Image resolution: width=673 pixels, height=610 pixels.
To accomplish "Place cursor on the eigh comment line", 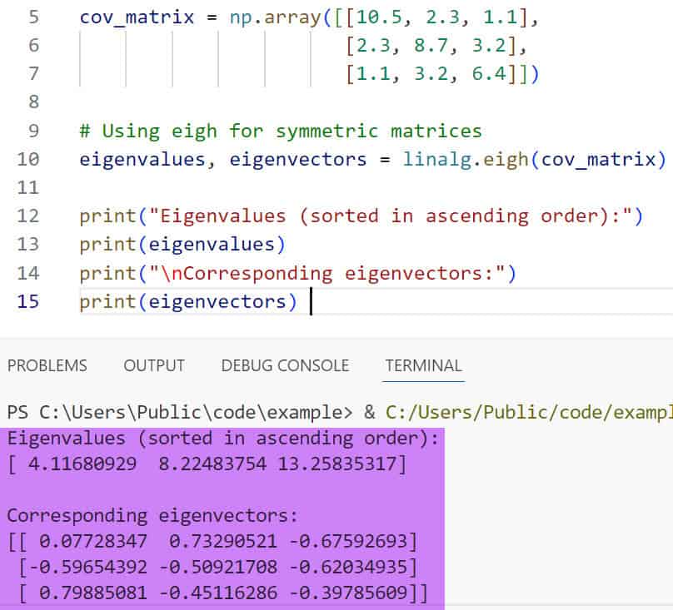I will coord(280,131).
